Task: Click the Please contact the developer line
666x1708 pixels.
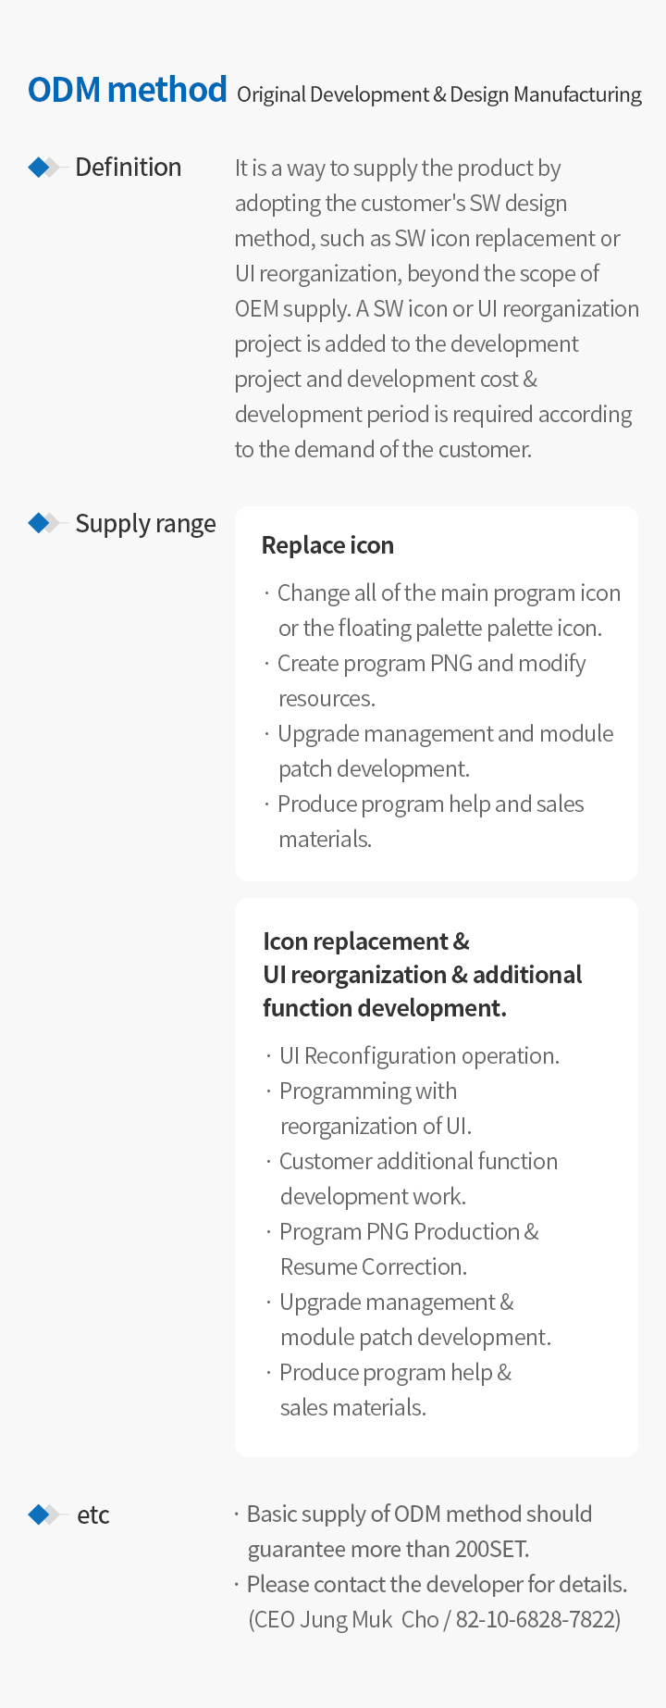Action: 437,1584
